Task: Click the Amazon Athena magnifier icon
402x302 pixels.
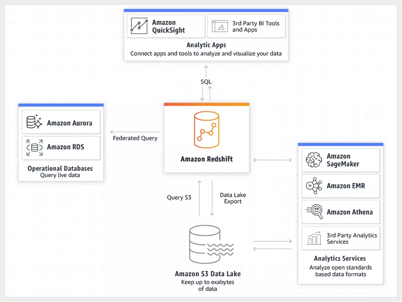Action: tap(314, 212)
